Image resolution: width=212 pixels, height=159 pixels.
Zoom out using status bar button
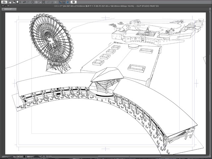[x=18, y=157]
